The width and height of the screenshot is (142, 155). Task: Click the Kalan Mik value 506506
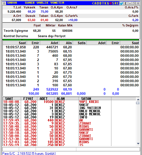[x=67, y=31]
